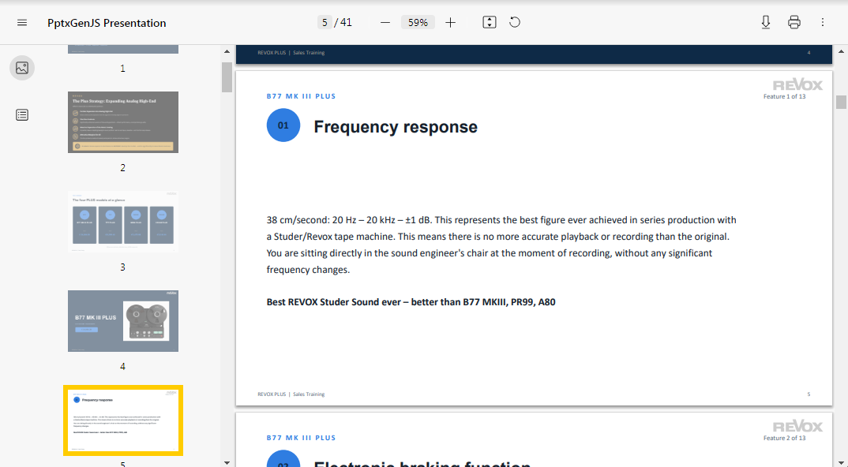848x467 pixels.
Task: Open the more actions menu
Action: click(823, 22)
